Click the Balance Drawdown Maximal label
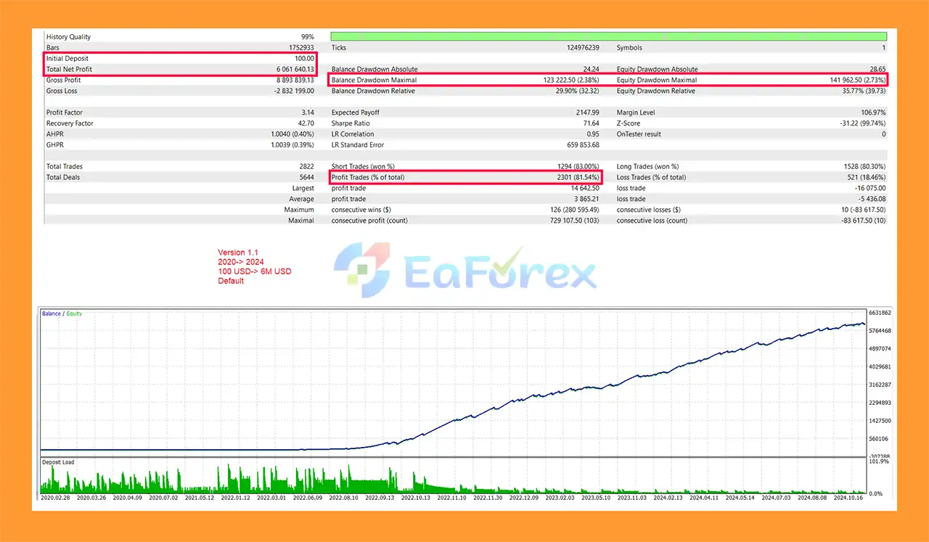The image size is (929, 542). click(x=374, y=80)
